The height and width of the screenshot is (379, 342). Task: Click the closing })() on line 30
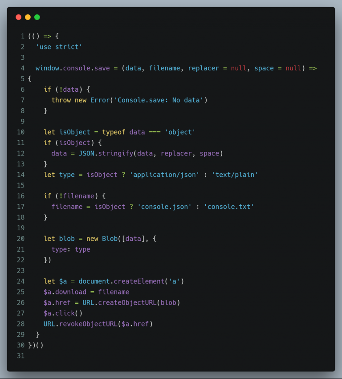(36, 345)
